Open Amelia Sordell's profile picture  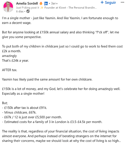pyautogui.click(x=8, y=7)
